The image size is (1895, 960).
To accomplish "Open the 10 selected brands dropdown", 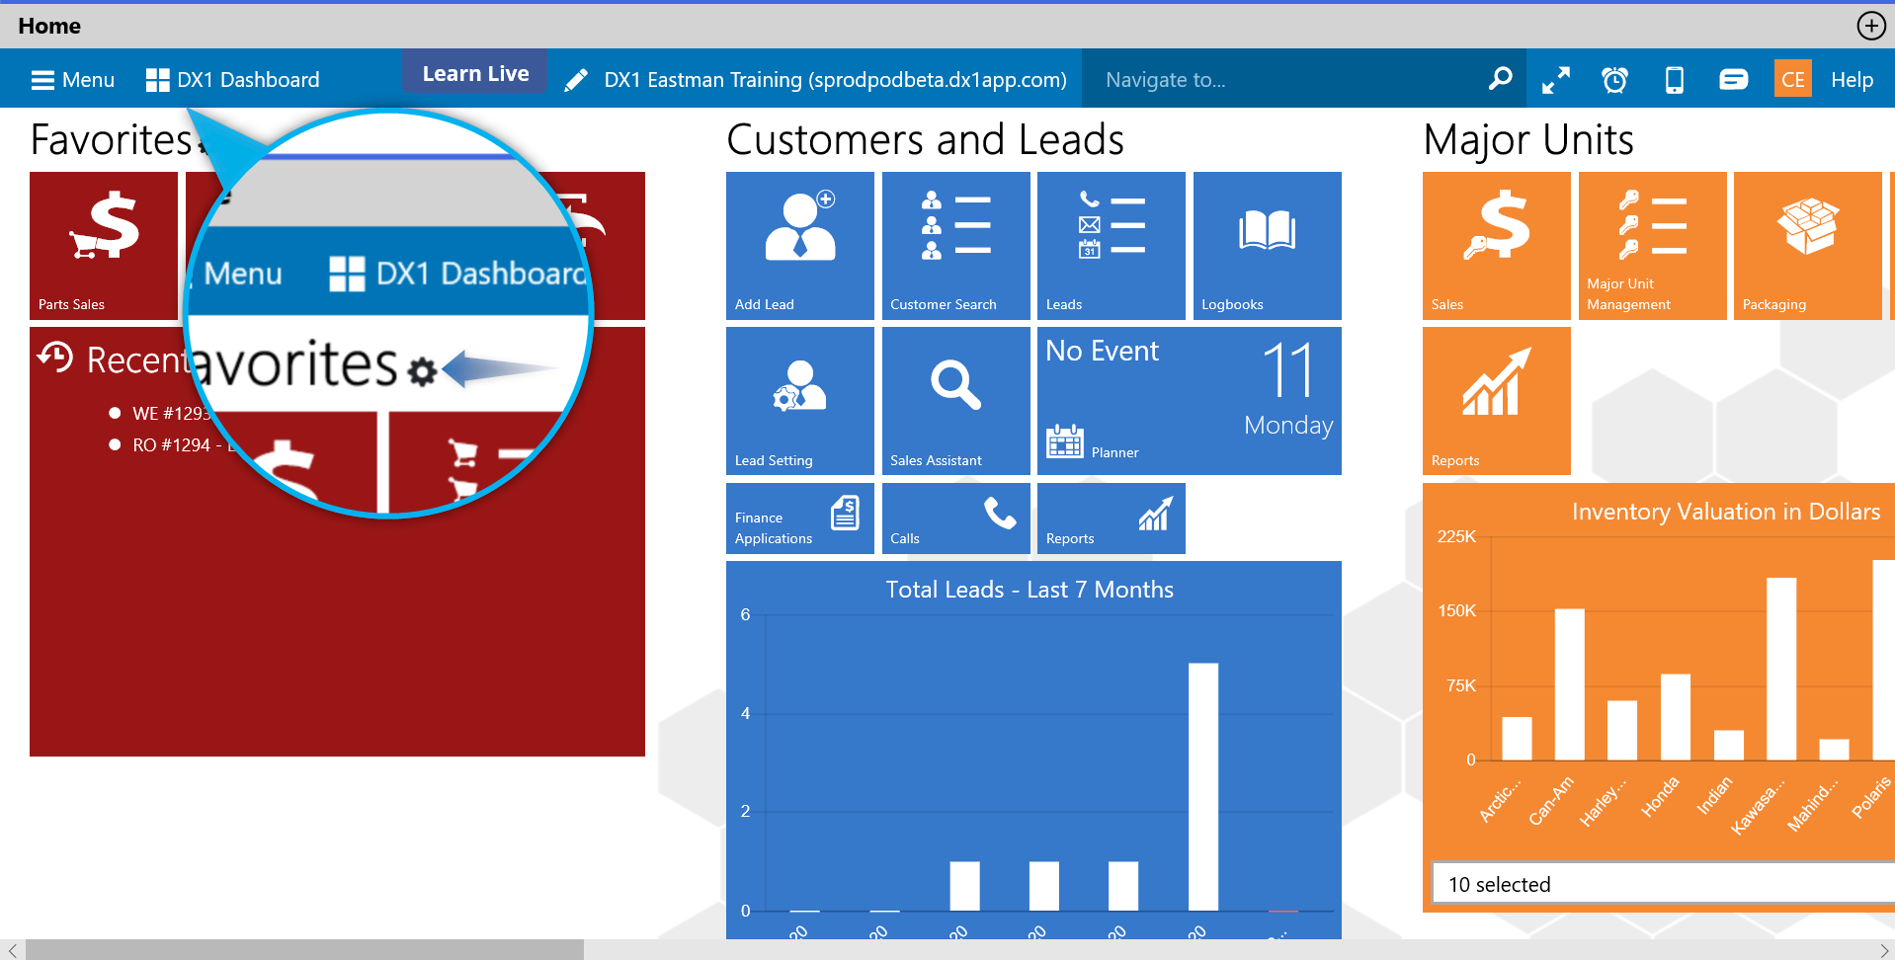I will tap(1664, 884).
